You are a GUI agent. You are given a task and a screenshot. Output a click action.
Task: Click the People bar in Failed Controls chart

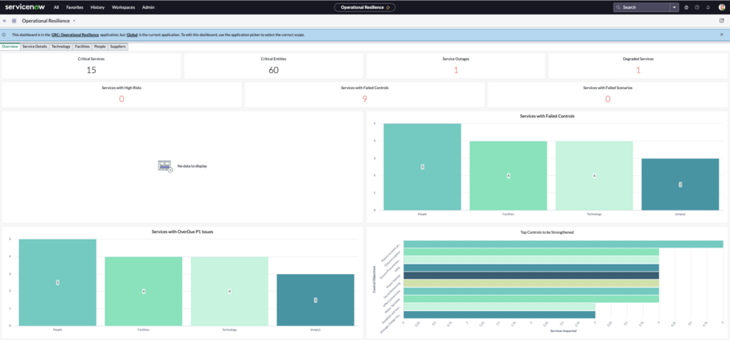422,166
